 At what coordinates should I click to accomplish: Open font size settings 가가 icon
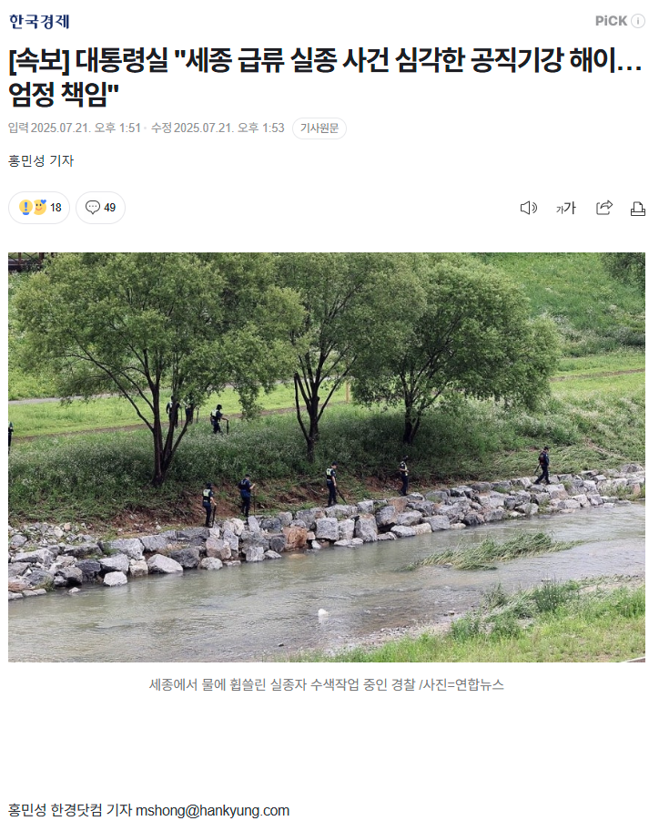pos(565,208)
